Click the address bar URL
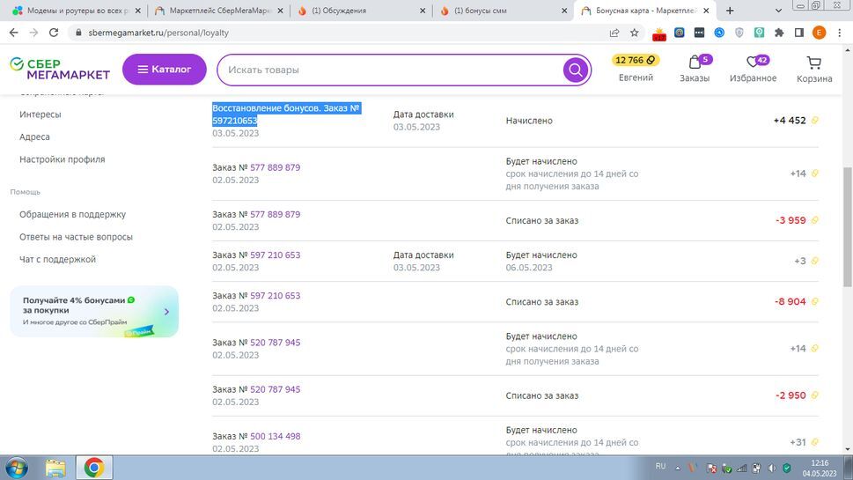853x480 pixels. (158, 33)
